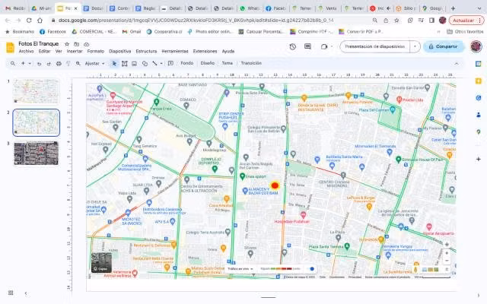Click the Transición button
This screenshot has height=304, width=487.
pyautogui.click(x=251, y=63)
